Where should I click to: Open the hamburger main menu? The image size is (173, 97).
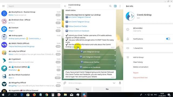[4, 6]
